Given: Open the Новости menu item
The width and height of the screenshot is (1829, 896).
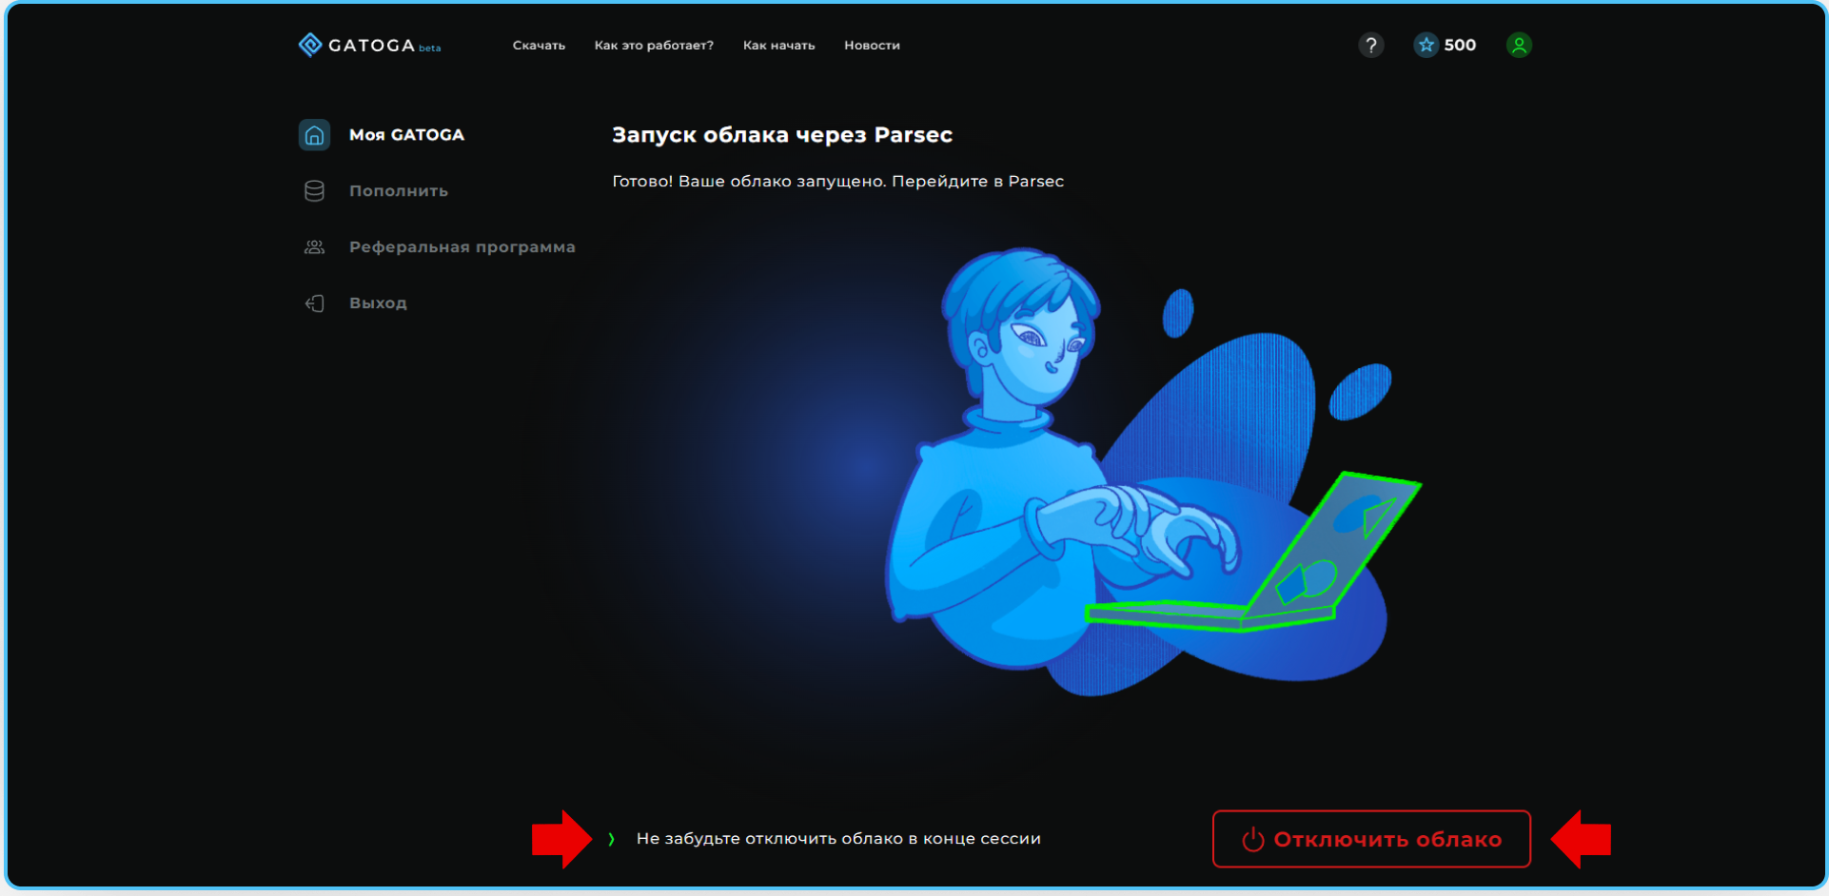Looking at the screenshot, I should 872,46.
